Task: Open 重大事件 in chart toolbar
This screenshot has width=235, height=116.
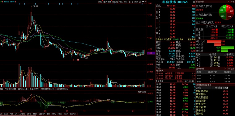Action: pyautogui.click(x=107, y=2)
